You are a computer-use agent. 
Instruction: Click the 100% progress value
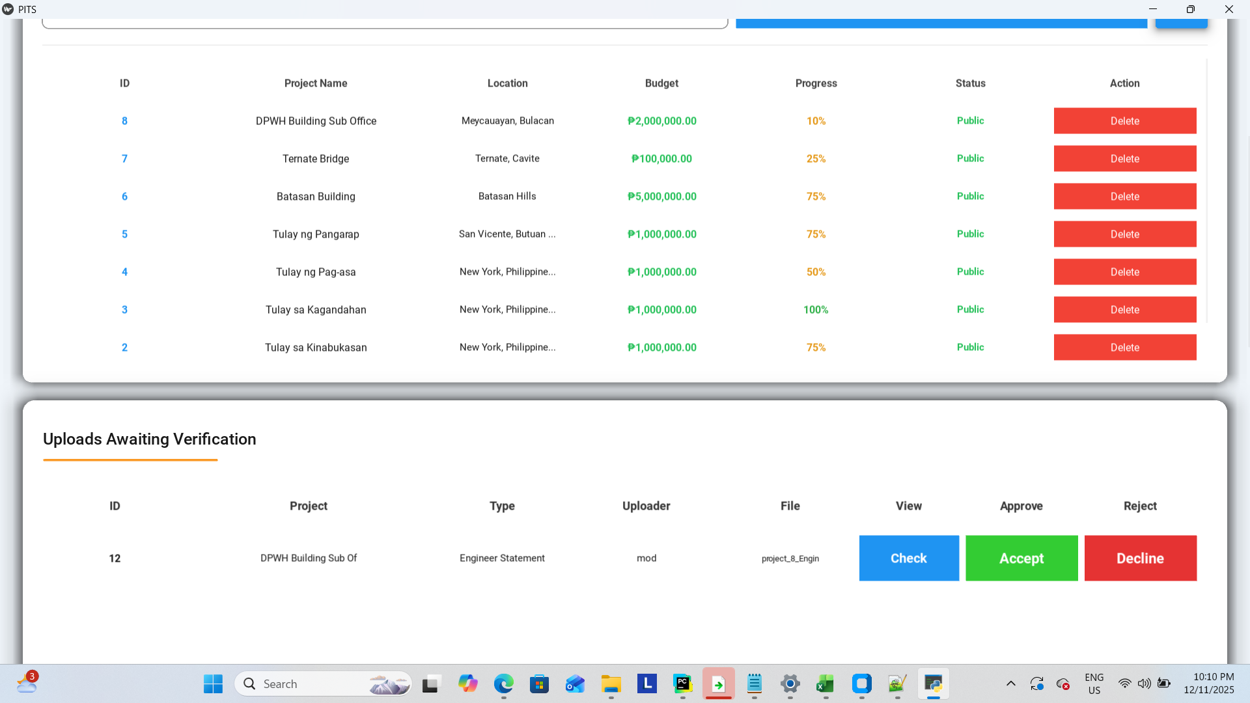816,310
